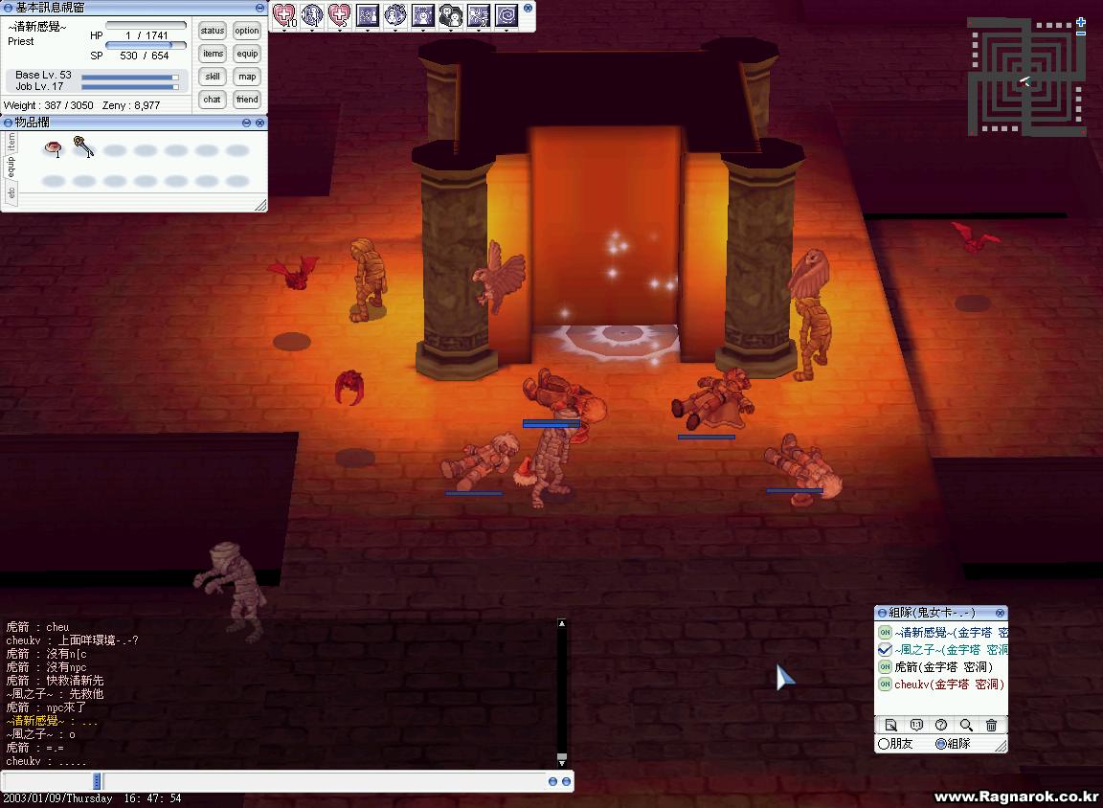Open the items window
1103x808 pixels.
click(213, 54)
